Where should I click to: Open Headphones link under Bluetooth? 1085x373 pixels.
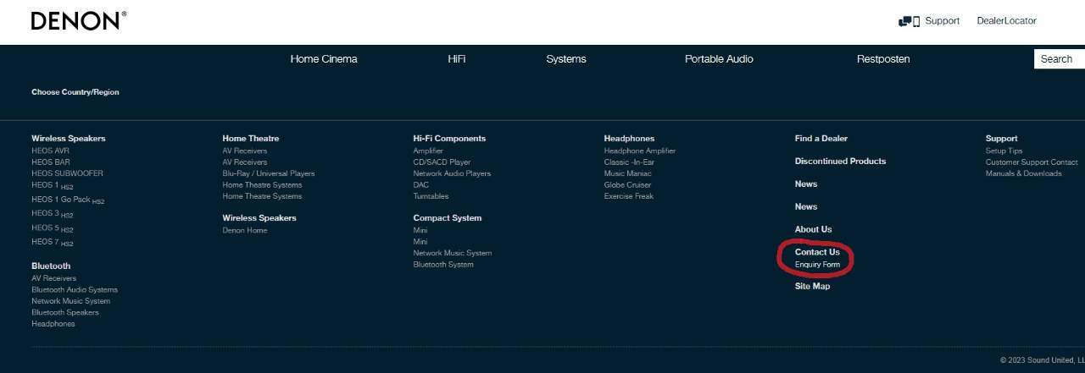[53, 324]
